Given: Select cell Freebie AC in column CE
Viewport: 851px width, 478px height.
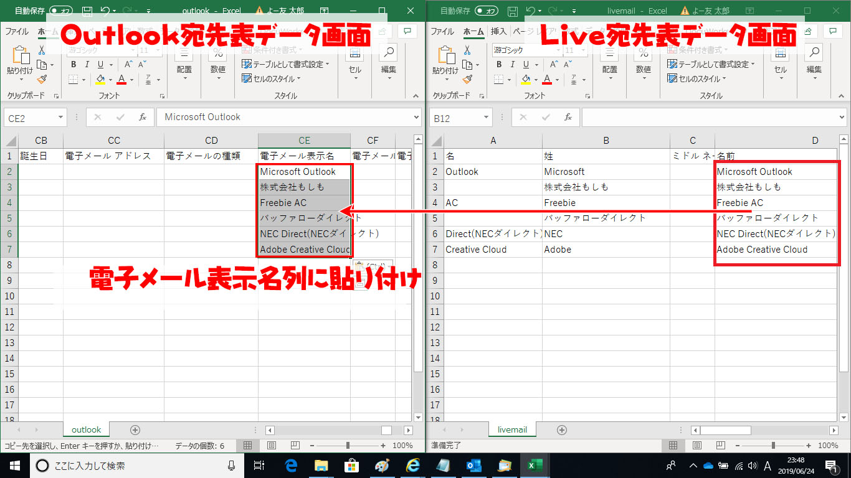Looking at the screenshot, I should point(304,203).
